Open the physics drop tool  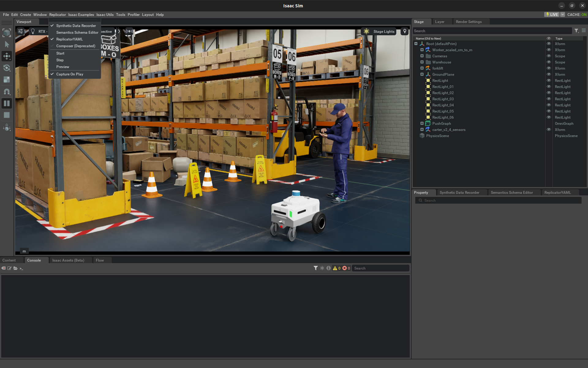(7, 127)
